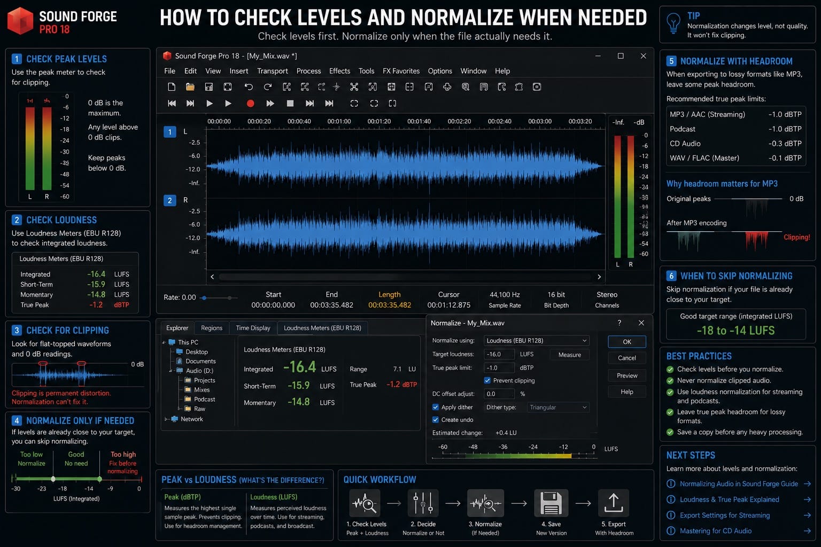Toggle channel 2 (R) track button
821x547 pixels.
pos(170,200)
